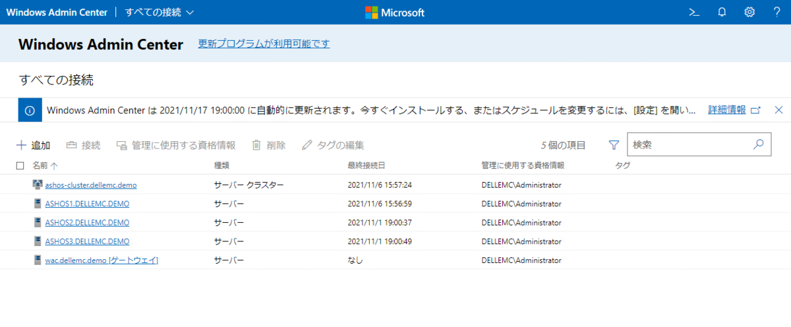The height and width of the screenshot is (327, 791).
Task: Open the notifications bell
Action: click(722, 12)
